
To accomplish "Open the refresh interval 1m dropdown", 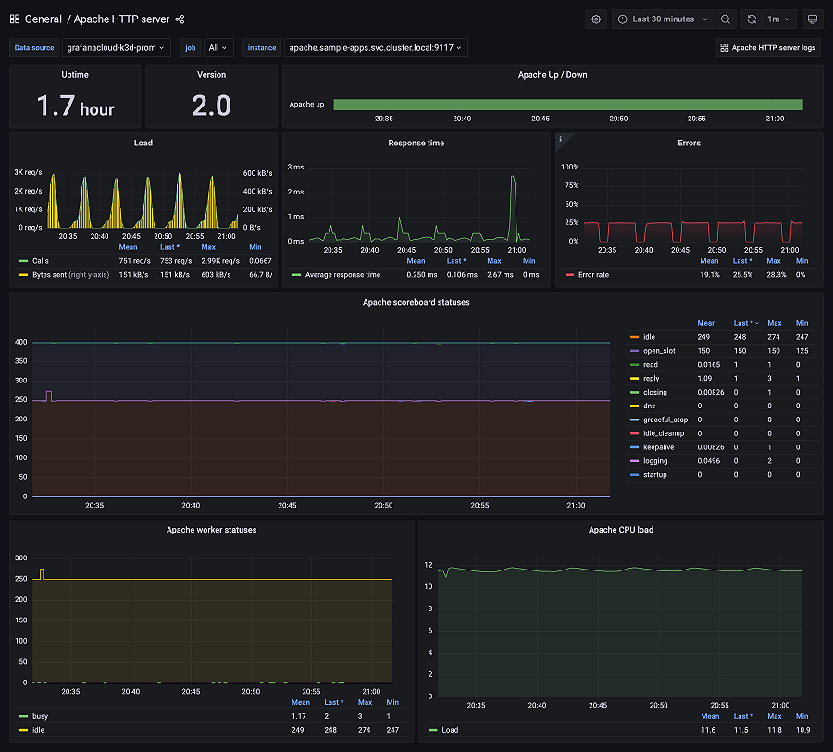I will coord(778,19).
